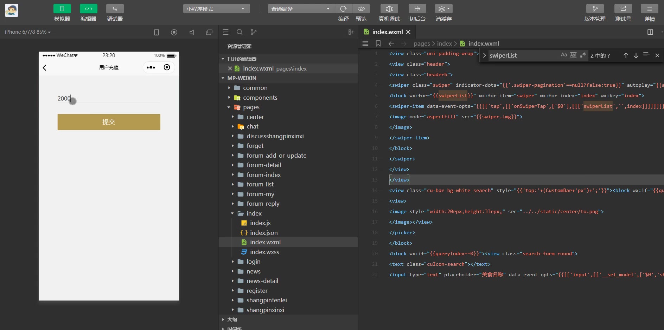Toggle match case in find widget
The height and width of the screenshot is (330, 664).
(x=564, y=55)
